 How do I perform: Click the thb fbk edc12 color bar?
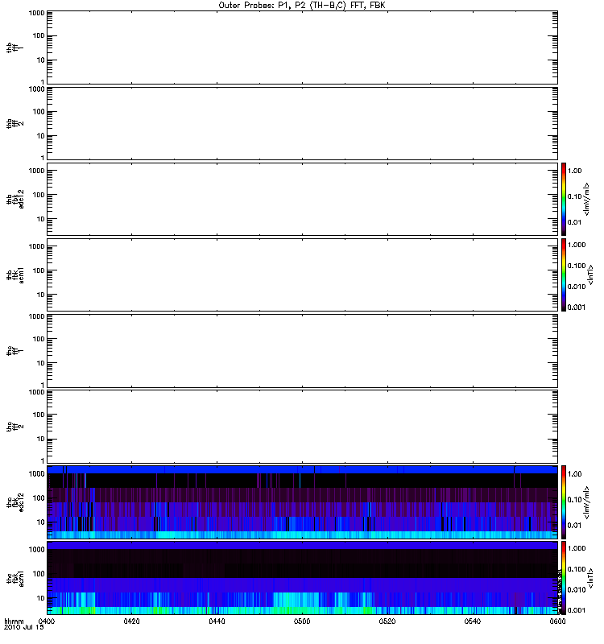(x=564, y=199)
